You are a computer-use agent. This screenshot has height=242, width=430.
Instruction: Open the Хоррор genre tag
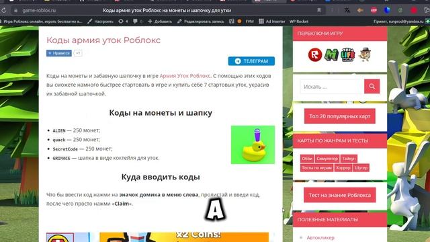(343, 167)
